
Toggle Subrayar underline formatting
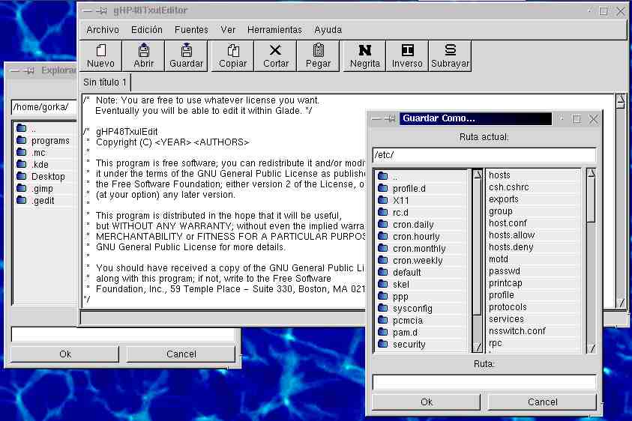450,56
